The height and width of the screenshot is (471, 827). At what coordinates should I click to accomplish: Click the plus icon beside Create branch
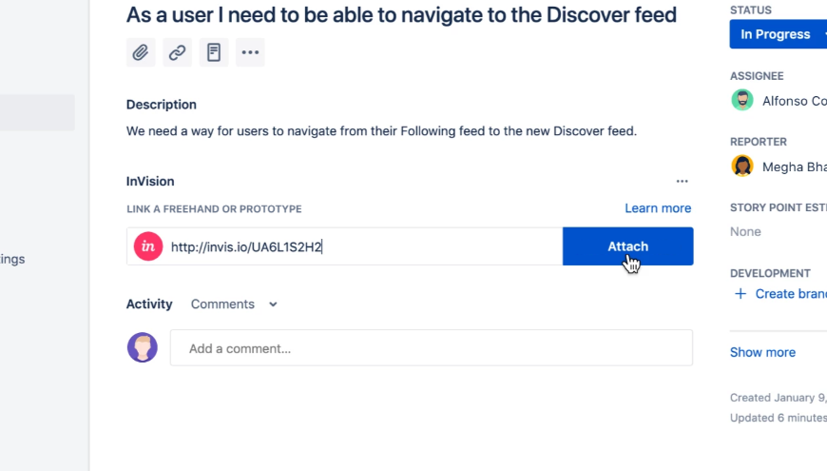pyautogui.click(x=740, y=294)
